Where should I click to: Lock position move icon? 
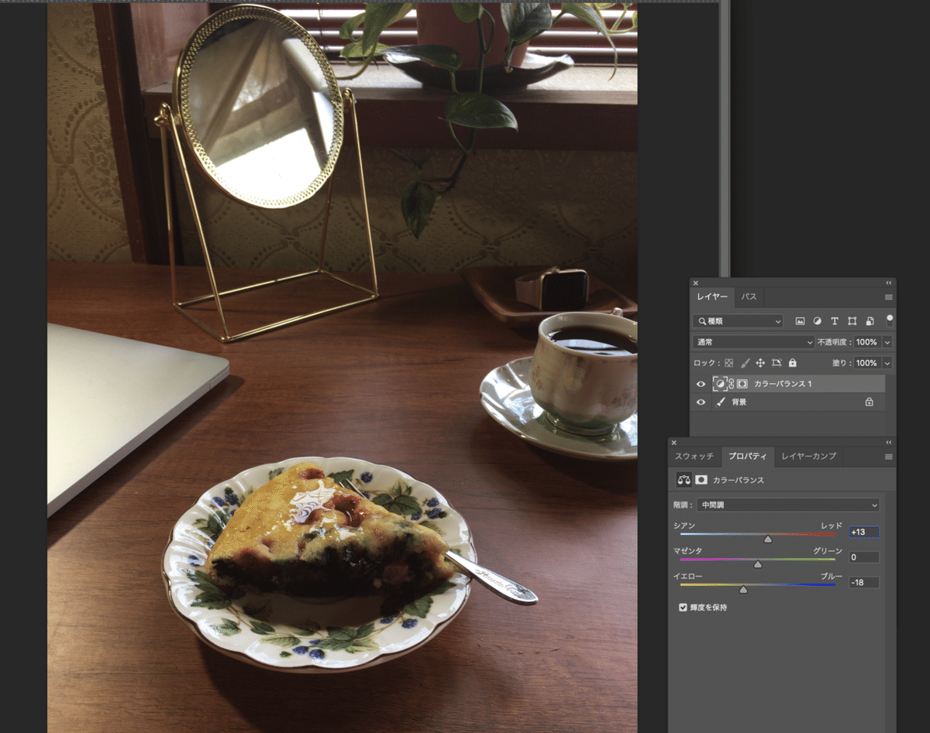760,363
